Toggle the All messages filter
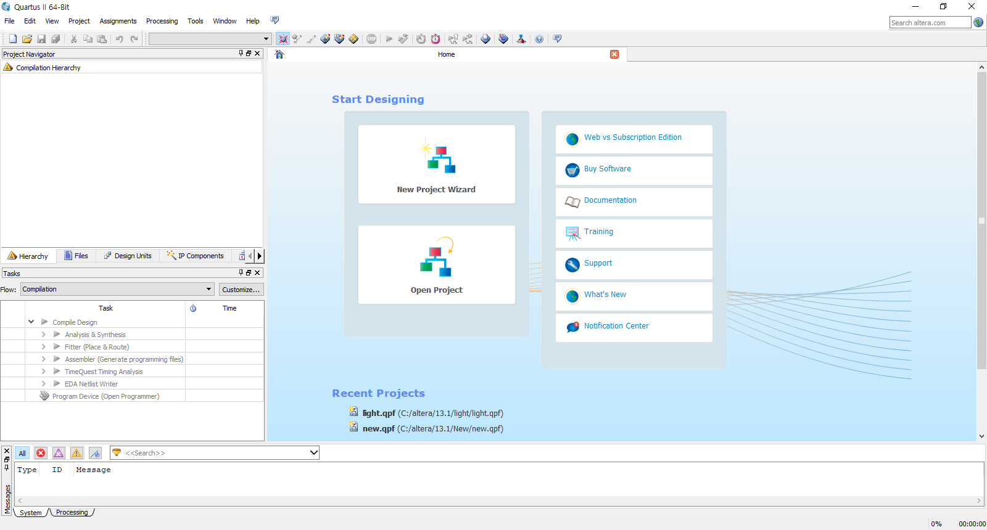The image size is (987, 530). [x=22, y=453]
